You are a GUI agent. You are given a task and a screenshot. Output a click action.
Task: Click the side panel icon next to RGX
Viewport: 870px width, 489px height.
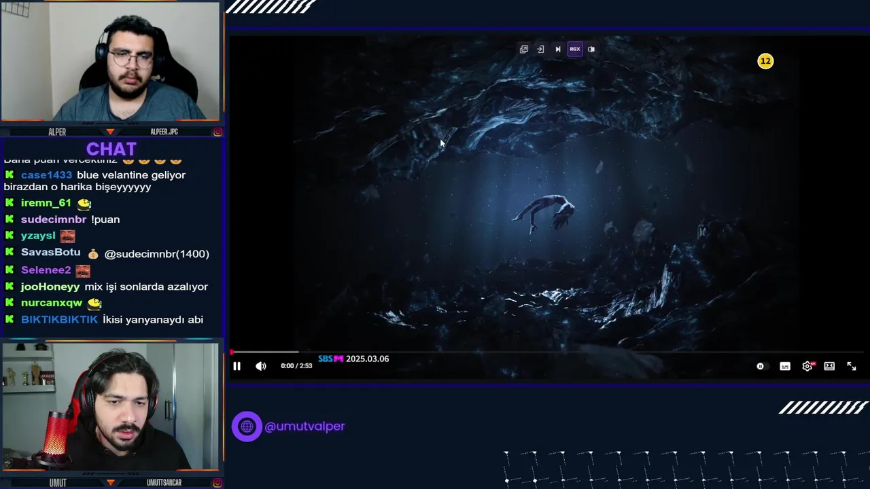591,49
